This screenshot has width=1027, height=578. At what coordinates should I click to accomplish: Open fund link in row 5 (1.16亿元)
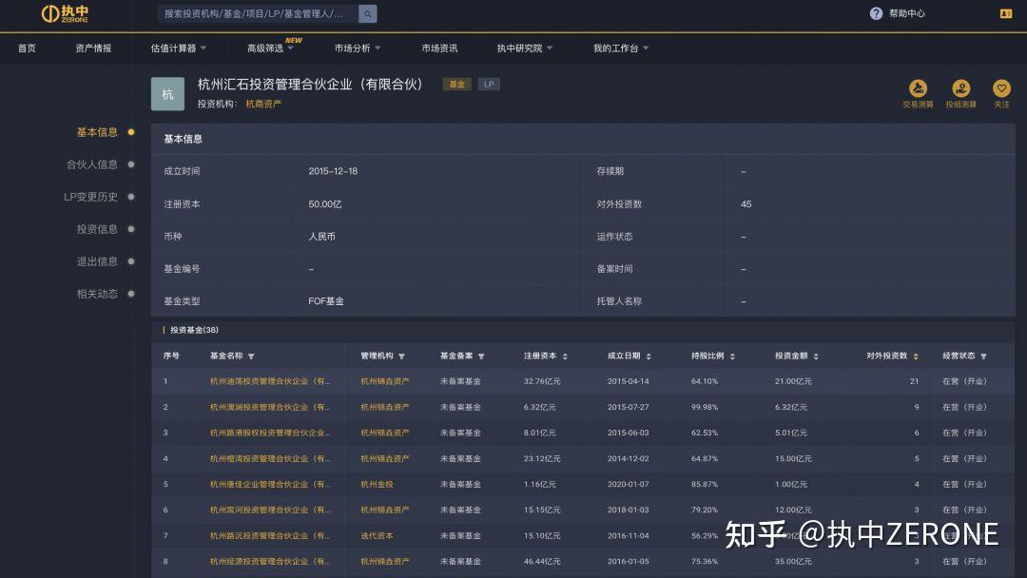[270, 485]
